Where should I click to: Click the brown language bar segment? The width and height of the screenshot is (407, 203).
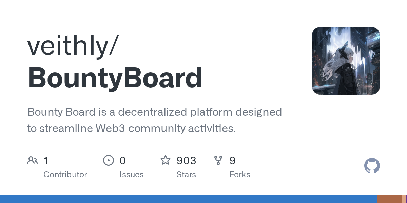[x=389, y=199]
